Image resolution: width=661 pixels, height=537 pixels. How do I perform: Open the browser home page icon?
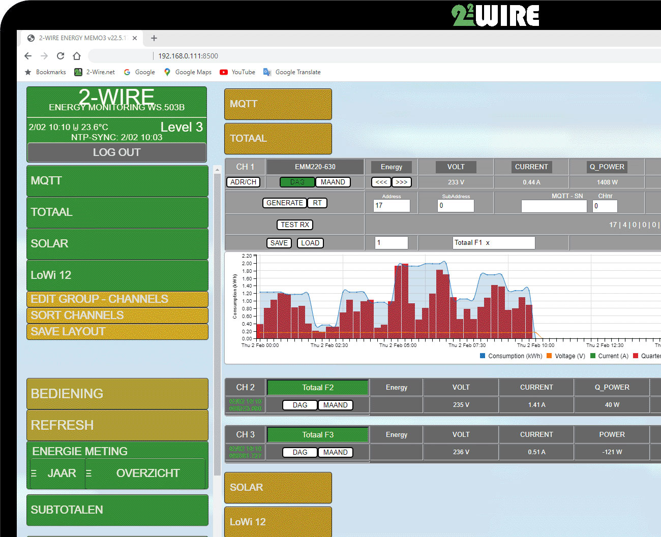(77, 56)
